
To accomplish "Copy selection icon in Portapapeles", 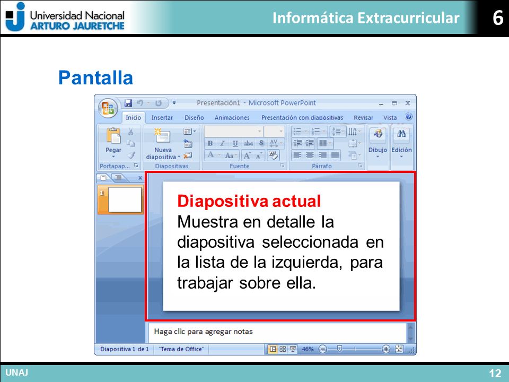I will pos(131,143).
